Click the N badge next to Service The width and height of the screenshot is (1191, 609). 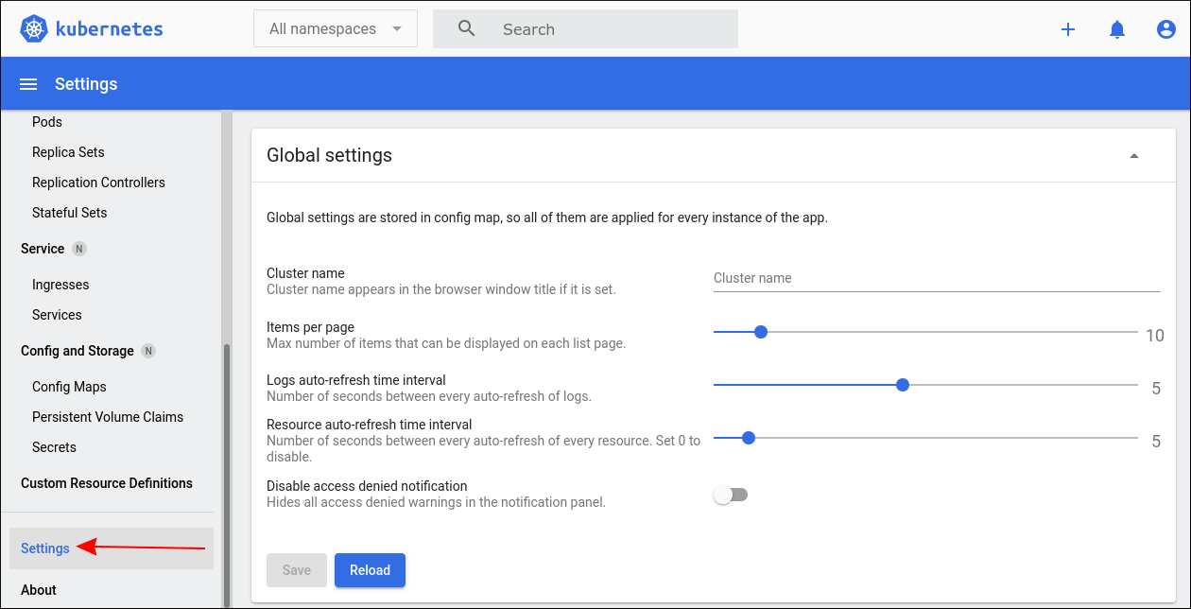point(79,249)
